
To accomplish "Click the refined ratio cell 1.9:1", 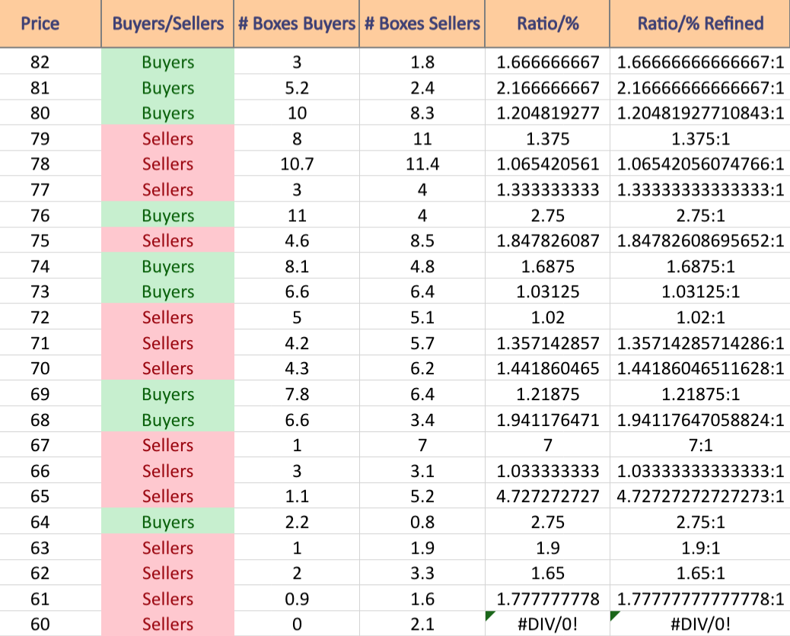I will 700,548.
